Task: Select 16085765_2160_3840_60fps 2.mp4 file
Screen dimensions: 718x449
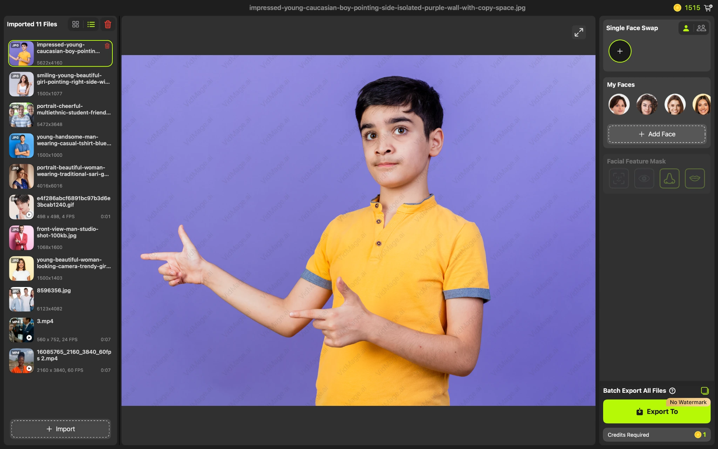Action: 60,361
